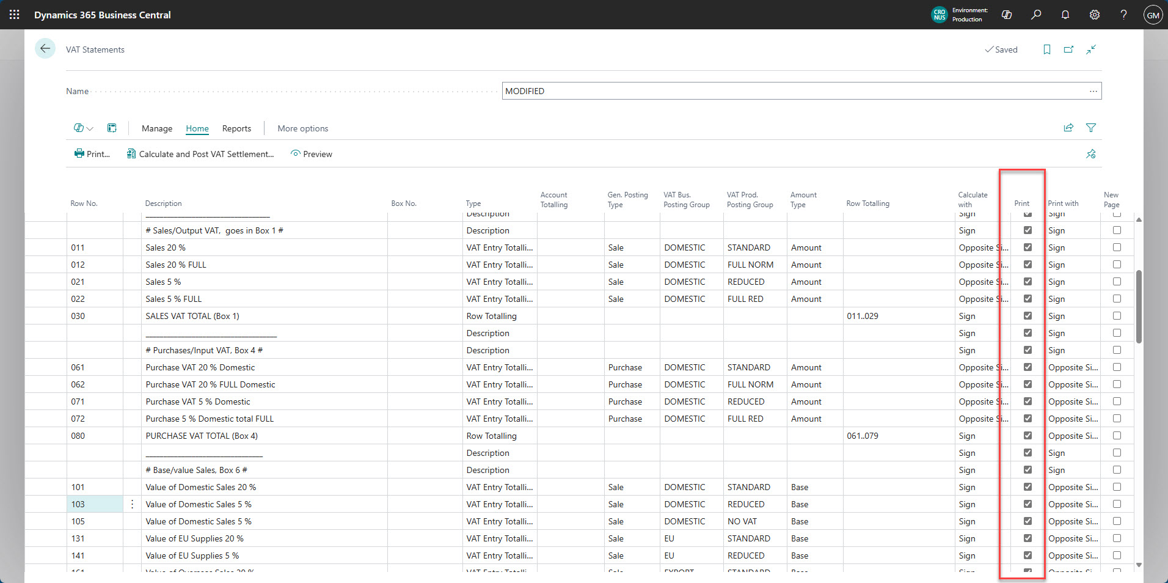Toggle Print checkbox for row 080
This screenshot has height=583, width=1168.
pos(1027,436)
